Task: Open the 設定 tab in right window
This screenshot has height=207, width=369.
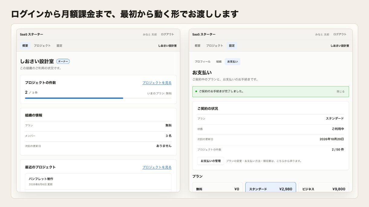Action: (x=232, y=46)
